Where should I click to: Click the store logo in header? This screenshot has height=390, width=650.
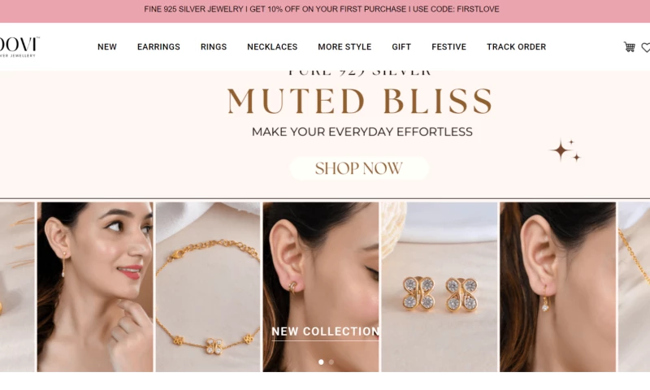19,47
